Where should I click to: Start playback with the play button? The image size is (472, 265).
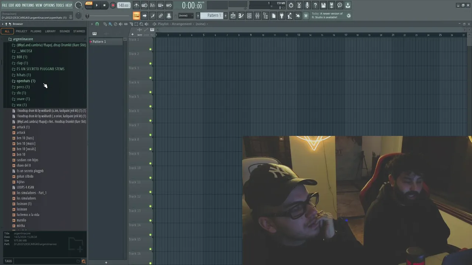(97, 5)
